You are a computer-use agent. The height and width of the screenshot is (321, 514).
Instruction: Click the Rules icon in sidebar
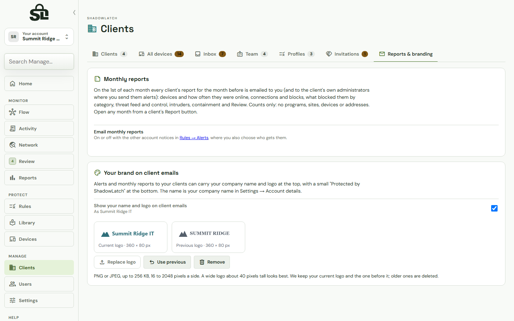pyautogui.click(x=12, y=206)
